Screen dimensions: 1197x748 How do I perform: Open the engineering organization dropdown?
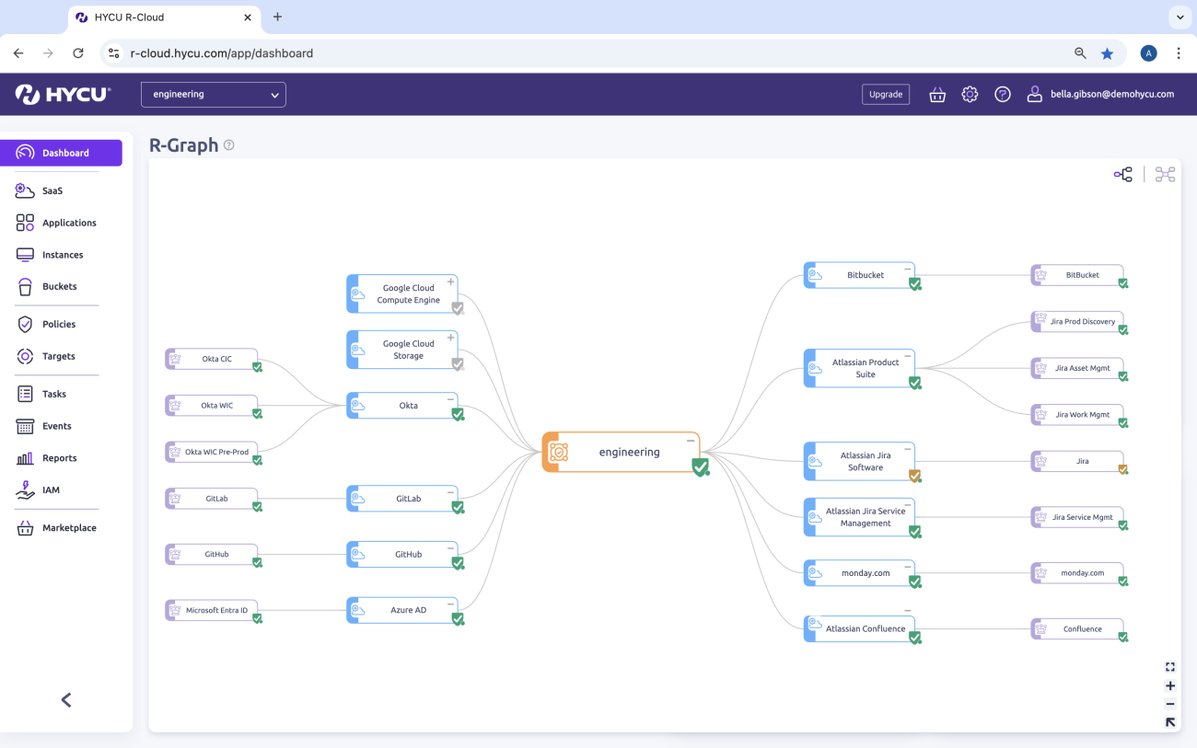(214, 95)
